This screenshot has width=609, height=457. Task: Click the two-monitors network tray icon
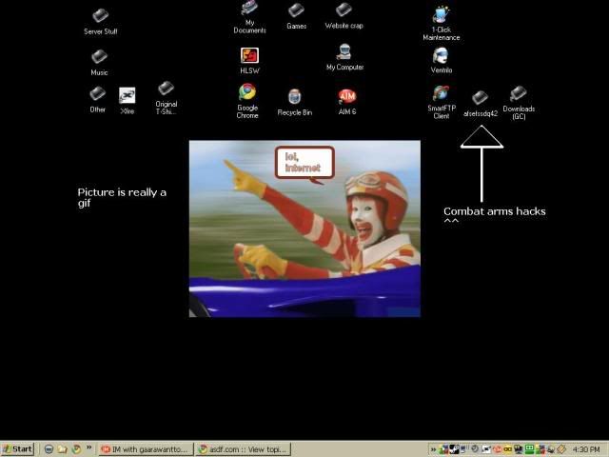point(518,449)
